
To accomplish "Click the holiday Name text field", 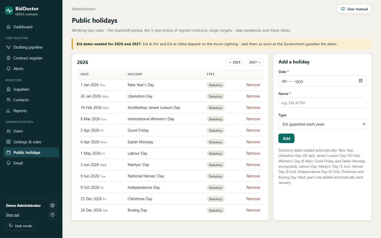I will pyautogui.click(x=322, y=103).
